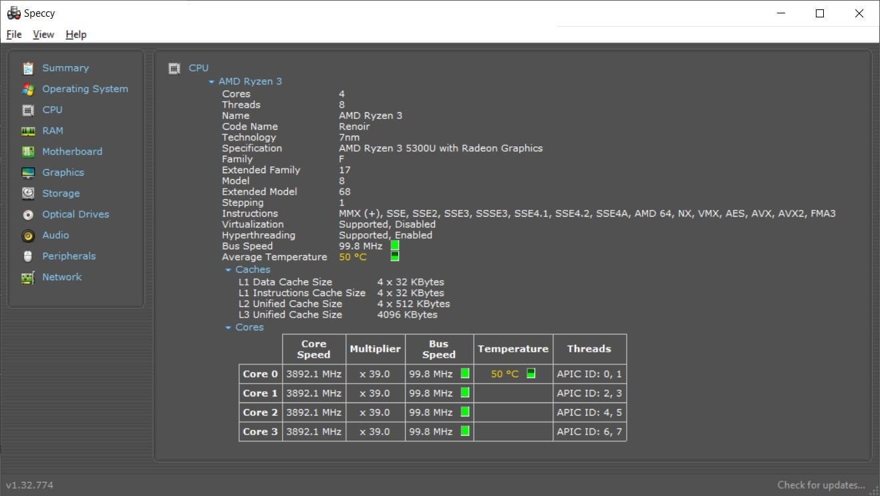Screen dimensions: 880x496
Task: Click the Core Speed column header
Action: click(x=314, y=350)
